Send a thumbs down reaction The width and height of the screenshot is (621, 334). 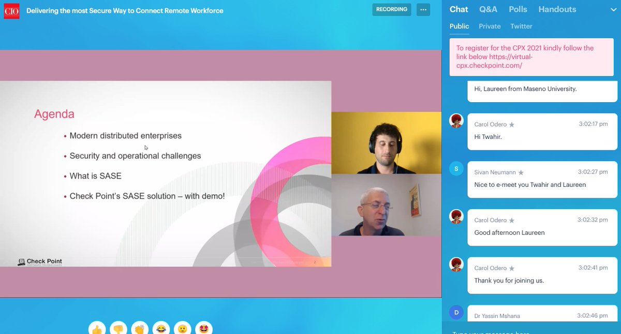click(118, 328)
